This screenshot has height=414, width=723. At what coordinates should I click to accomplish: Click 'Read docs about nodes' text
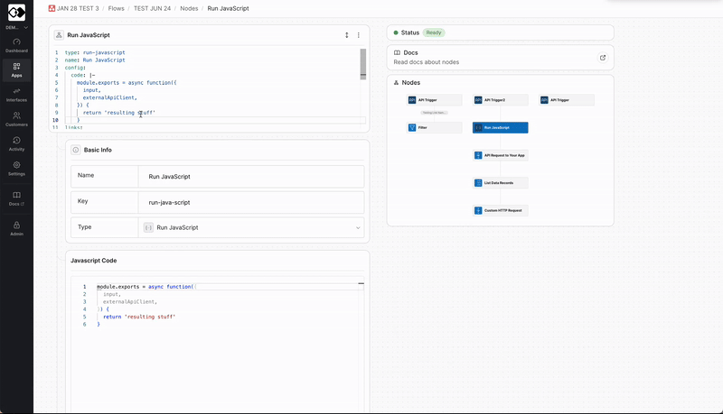pyautogui.click(x=426, y=62)
